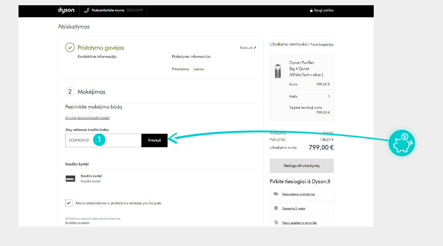Open the Garantija 2 metai link

tap(294, 208)
